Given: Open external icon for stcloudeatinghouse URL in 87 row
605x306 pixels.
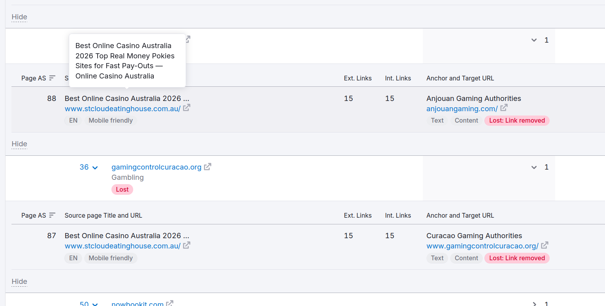Looking at the screenshot, I should coord(187,245).
